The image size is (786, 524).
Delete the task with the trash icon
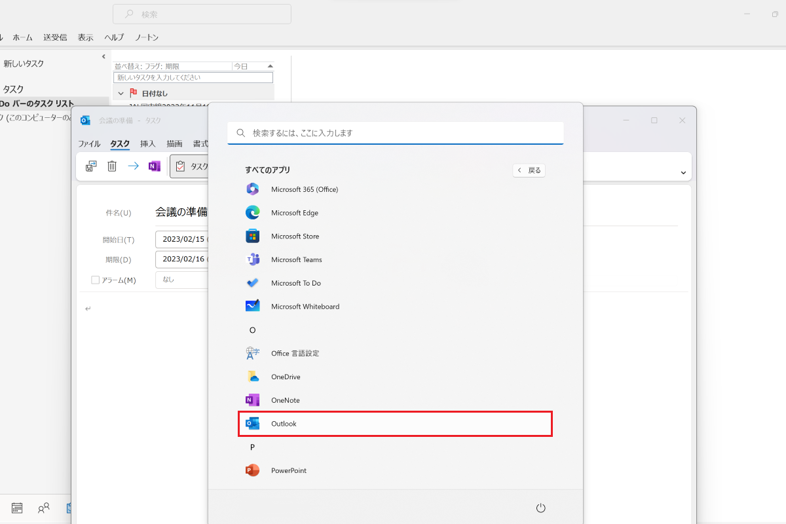112,166
